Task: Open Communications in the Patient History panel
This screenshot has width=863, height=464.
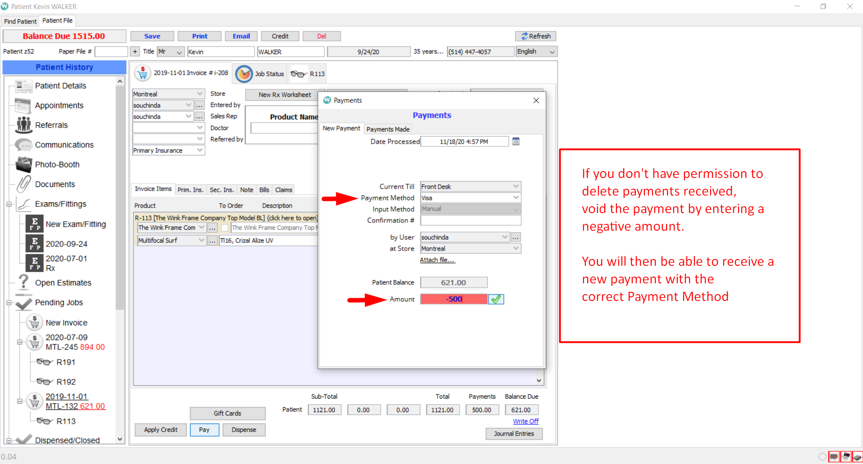Action: pos(23,145)
